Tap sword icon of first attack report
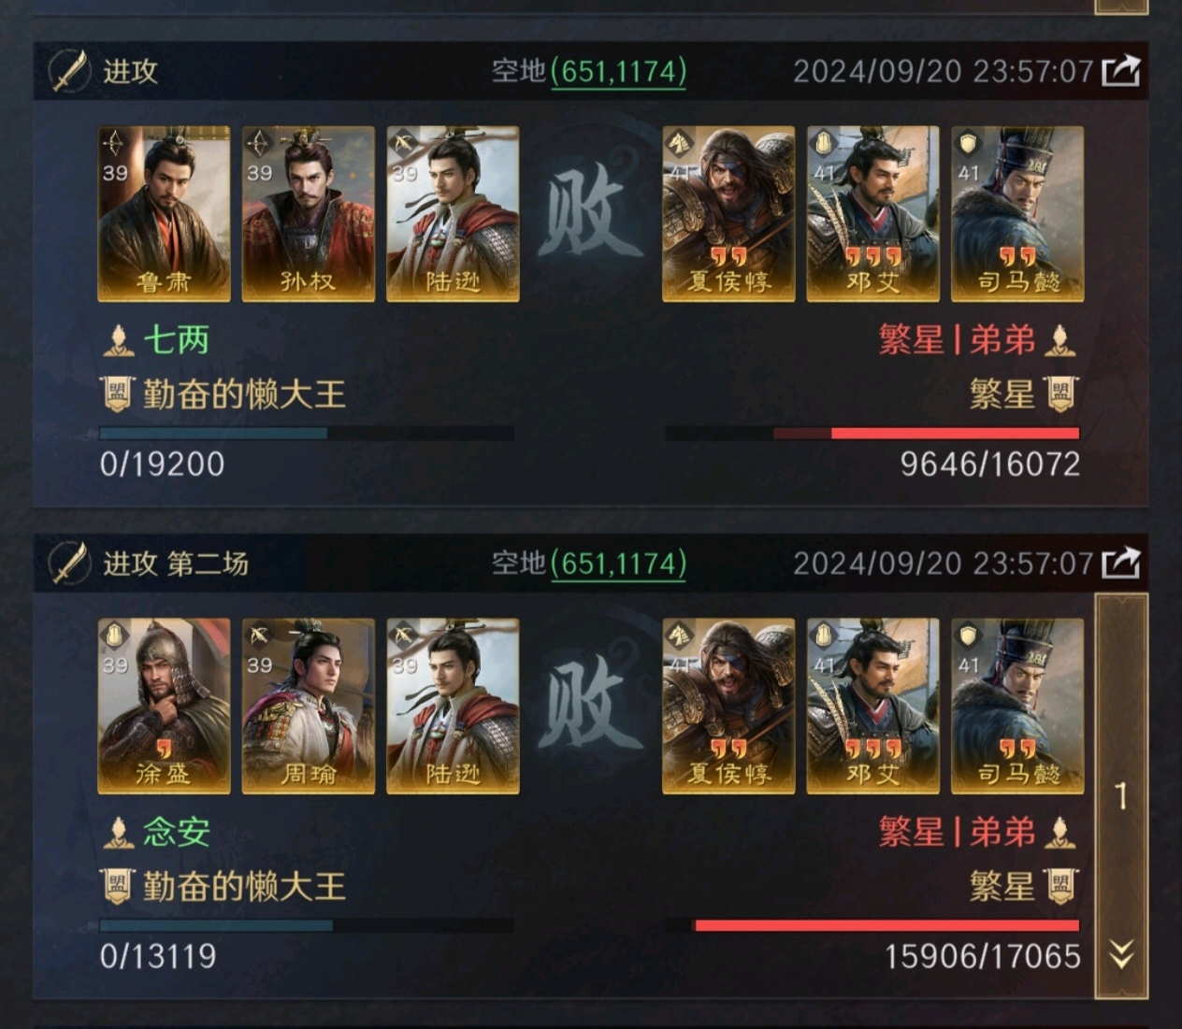This screenshot has height=1029, width=1182. point(70,71)
